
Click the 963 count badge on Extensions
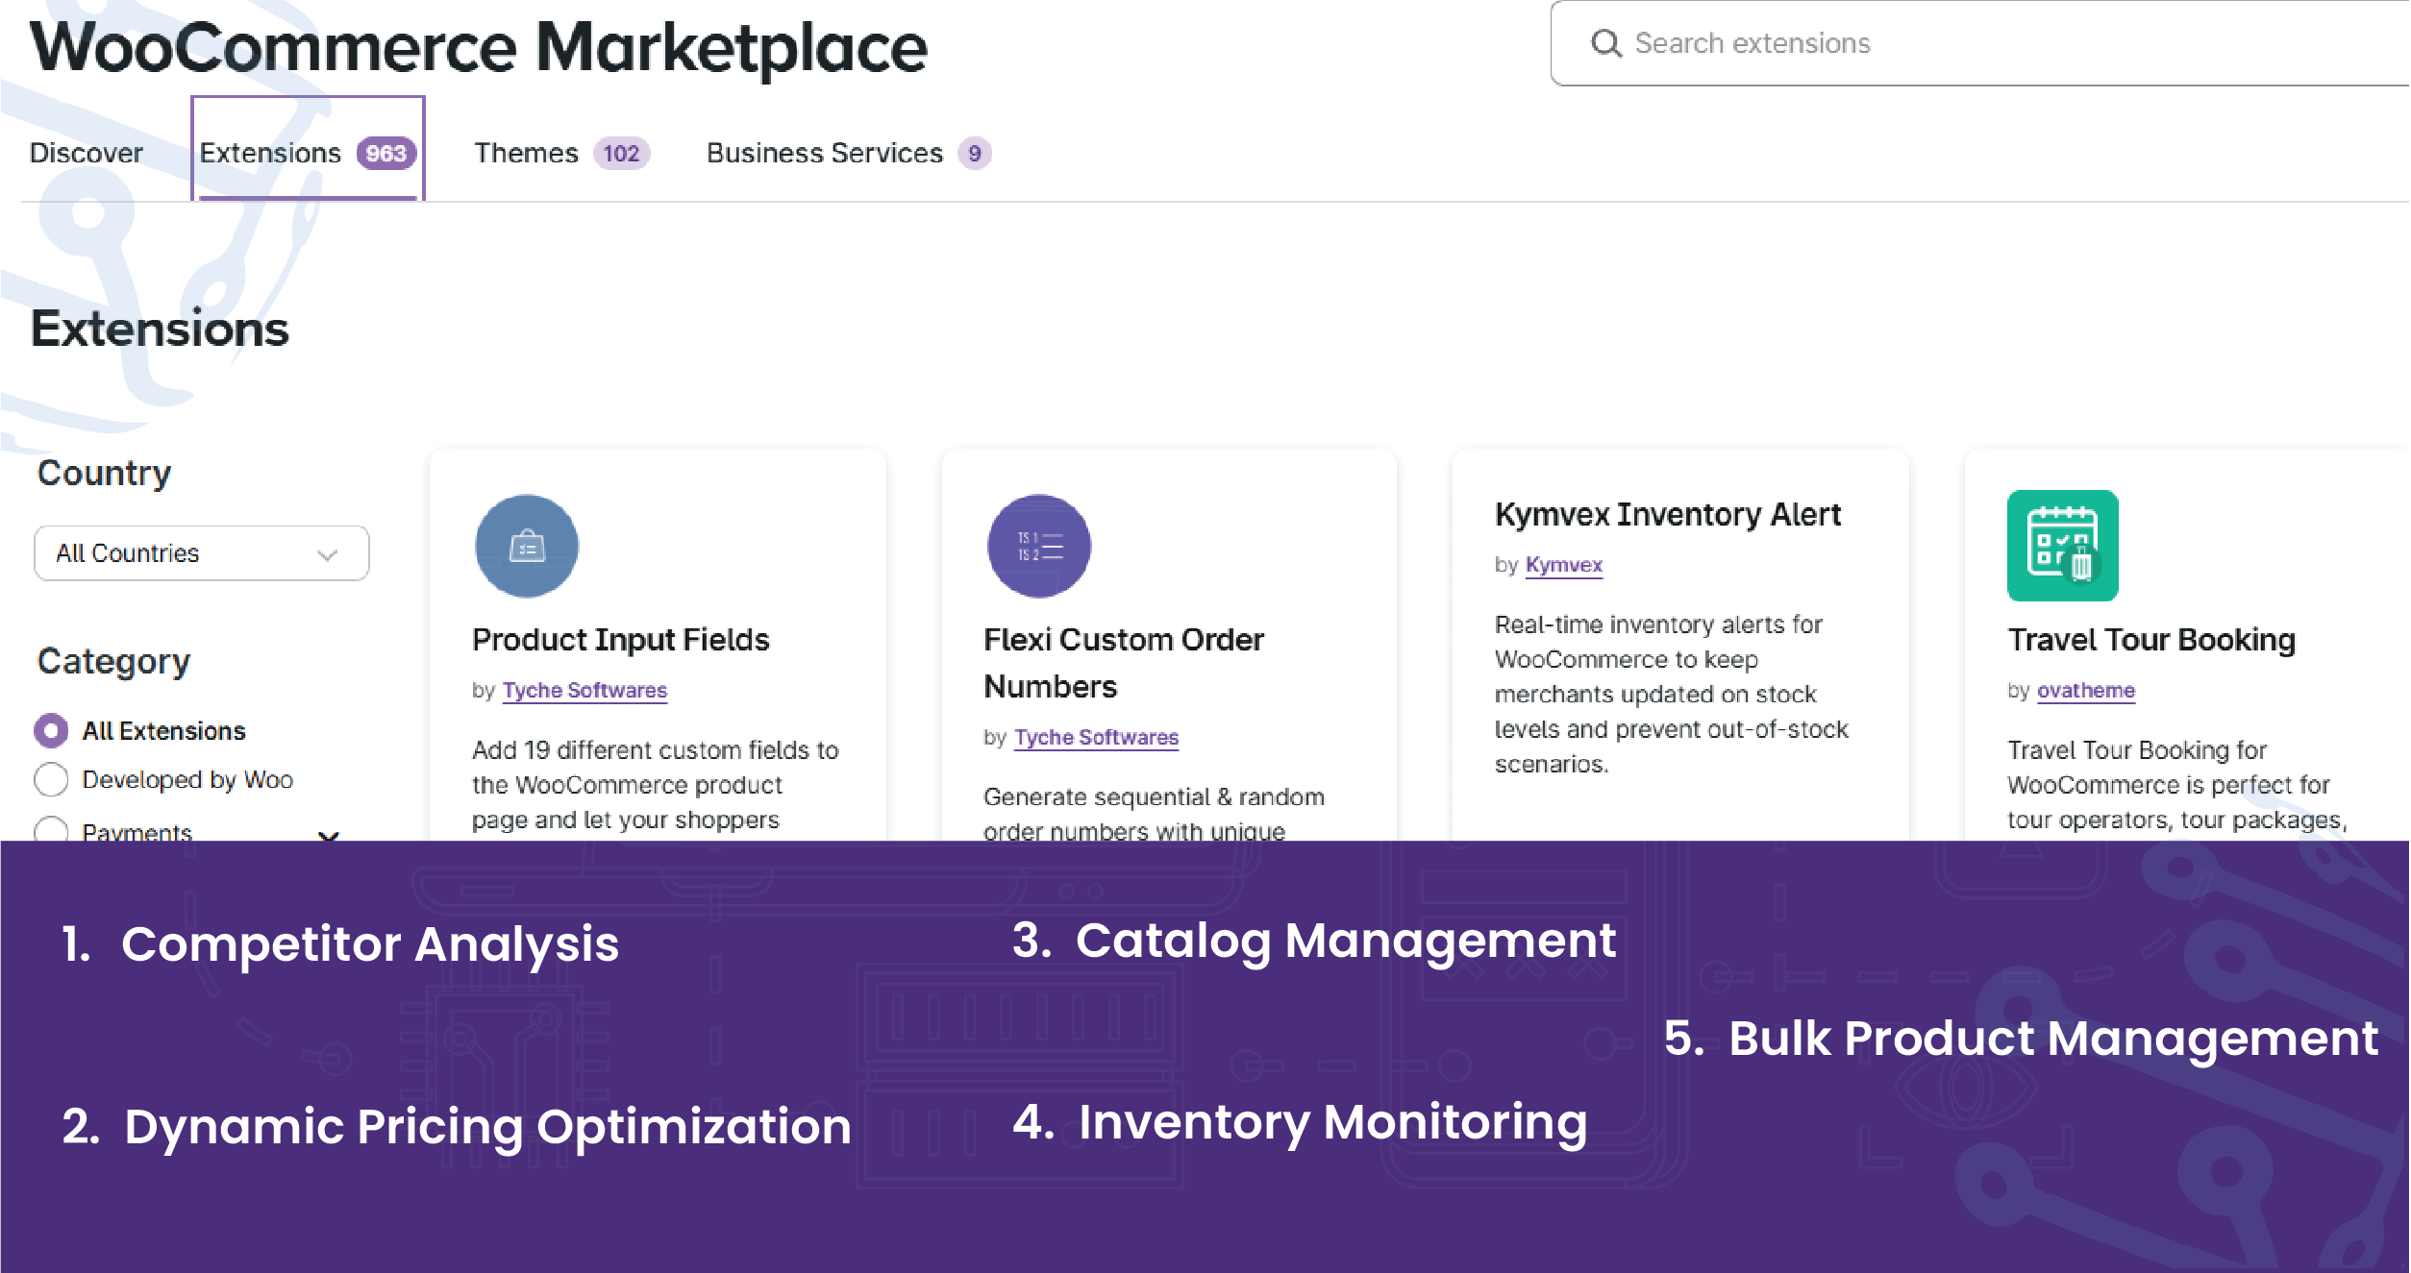[x=386, y=154]
